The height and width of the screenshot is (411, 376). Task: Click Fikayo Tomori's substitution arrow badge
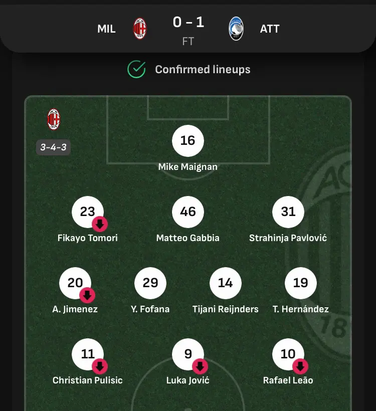[100, 224]
